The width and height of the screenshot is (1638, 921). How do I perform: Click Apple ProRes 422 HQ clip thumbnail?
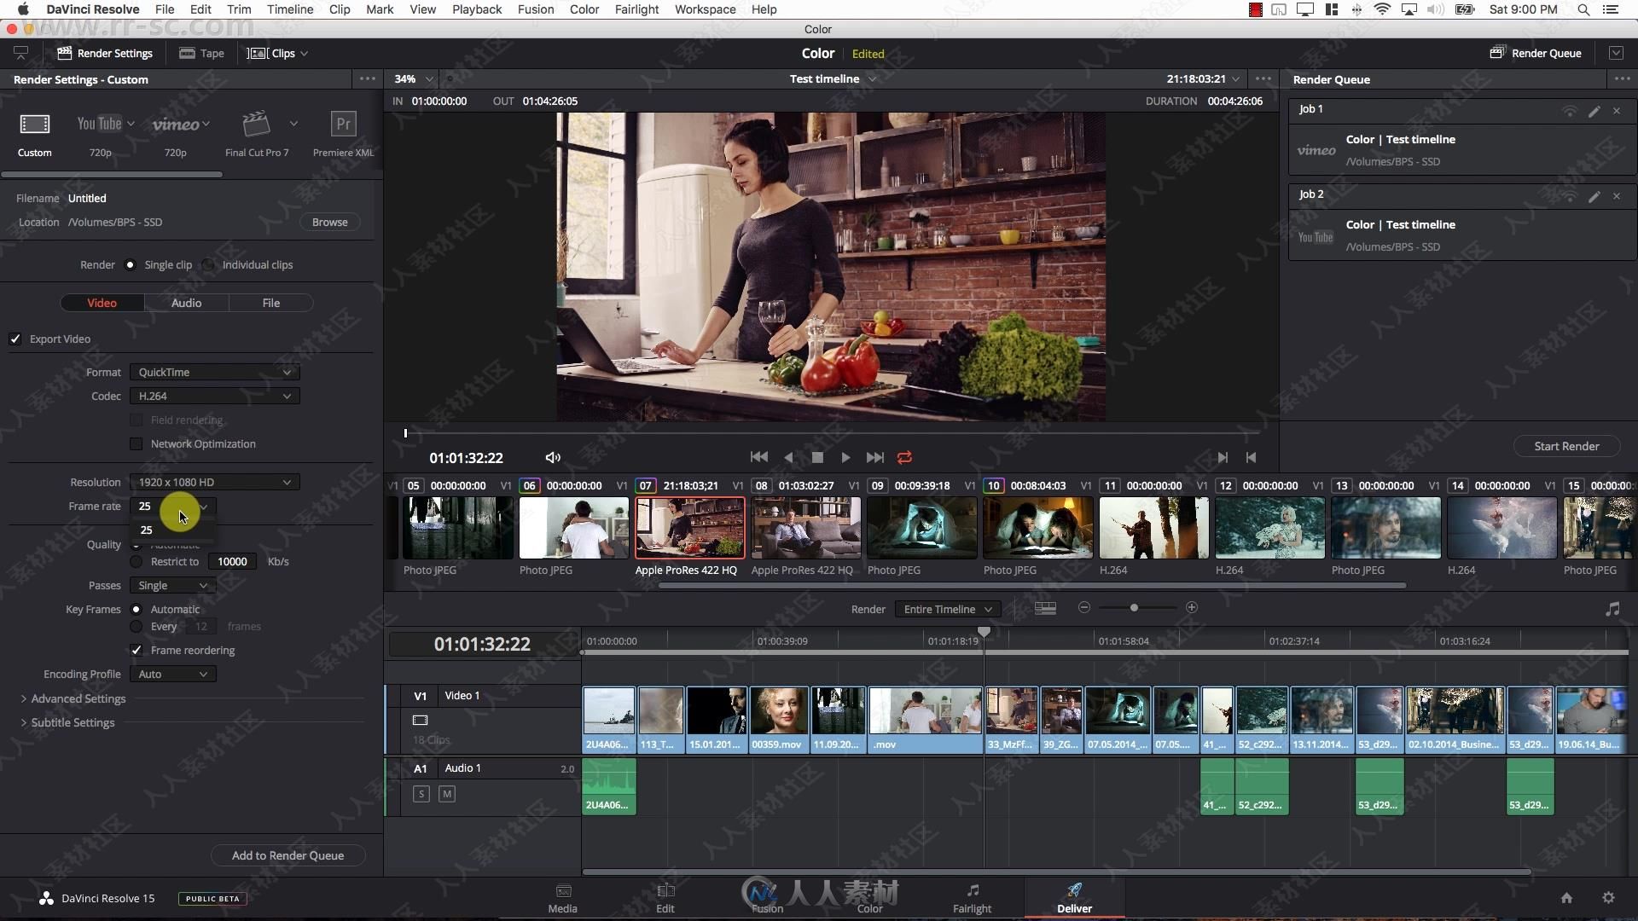688,529
